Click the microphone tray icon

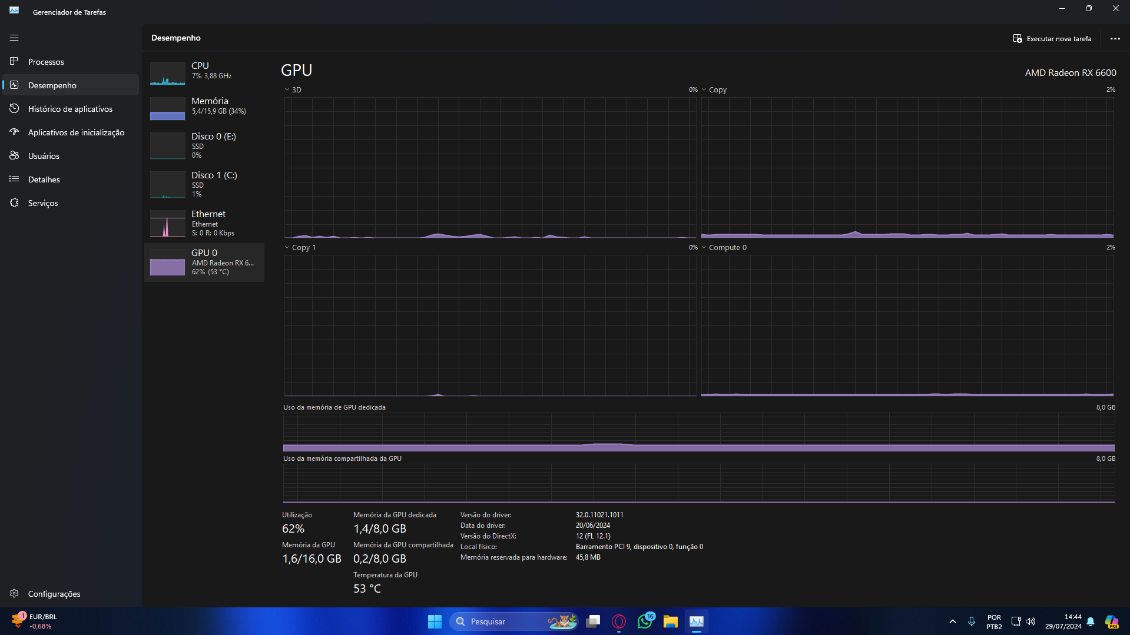click(x=972, y=621)
